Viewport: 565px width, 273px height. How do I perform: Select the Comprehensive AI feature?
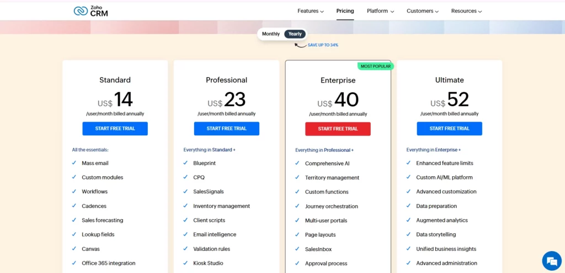tap(327, 163)
